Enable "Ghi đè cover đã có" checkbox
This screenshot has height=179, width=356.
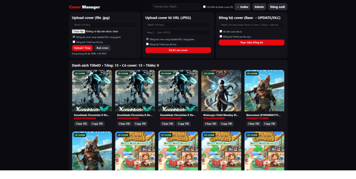coord(221,31)
